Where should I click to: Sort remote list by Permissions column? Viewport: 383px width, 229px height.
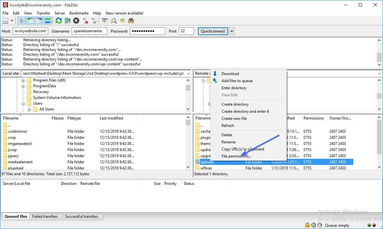(x=314, y=118)
